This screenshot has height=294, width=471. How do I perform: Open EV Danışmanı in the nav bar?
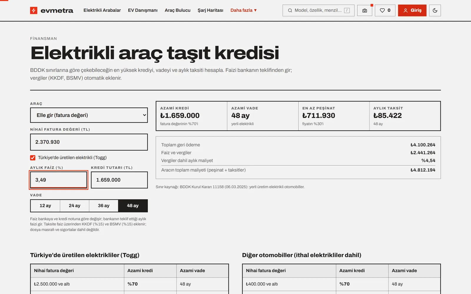tap(143, 10)
